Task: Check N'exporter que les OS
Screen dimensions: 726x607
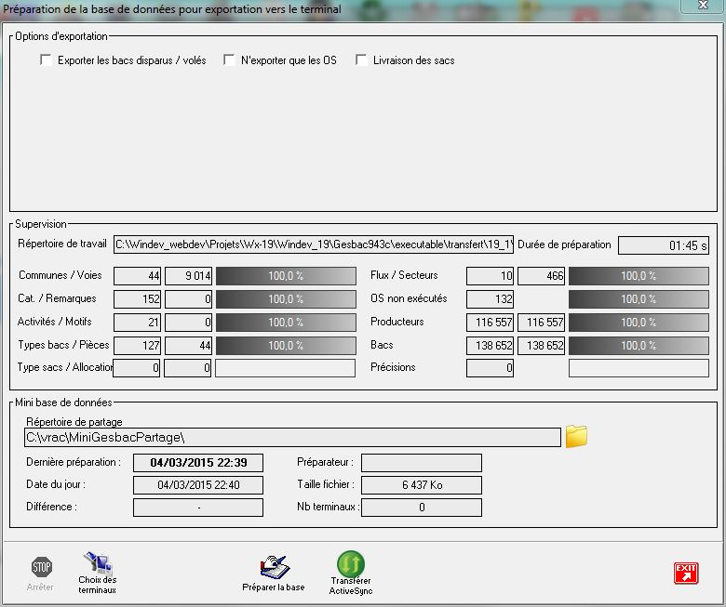Action: pyautogui.click(x=229, y=60)
